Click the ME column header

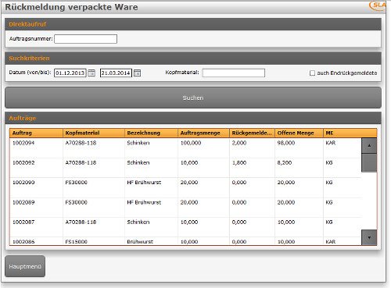pyautogui.click(x=350, y=133)
